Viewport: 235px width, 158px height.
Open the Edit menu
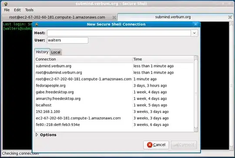point(17,10)
